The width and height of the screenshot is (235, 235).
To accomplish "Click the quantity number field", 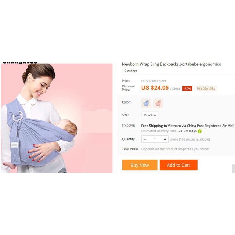I will 155,139.
